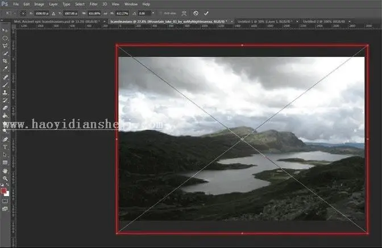Select the Horizontal Type tool

click(x=5, y=147)
